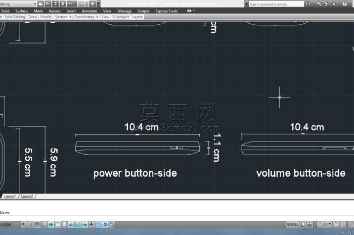This screenshot has height=235, width=354.
Task: Click the Open file icon in quick access toolbar
Action: click(x=48, y=4)
